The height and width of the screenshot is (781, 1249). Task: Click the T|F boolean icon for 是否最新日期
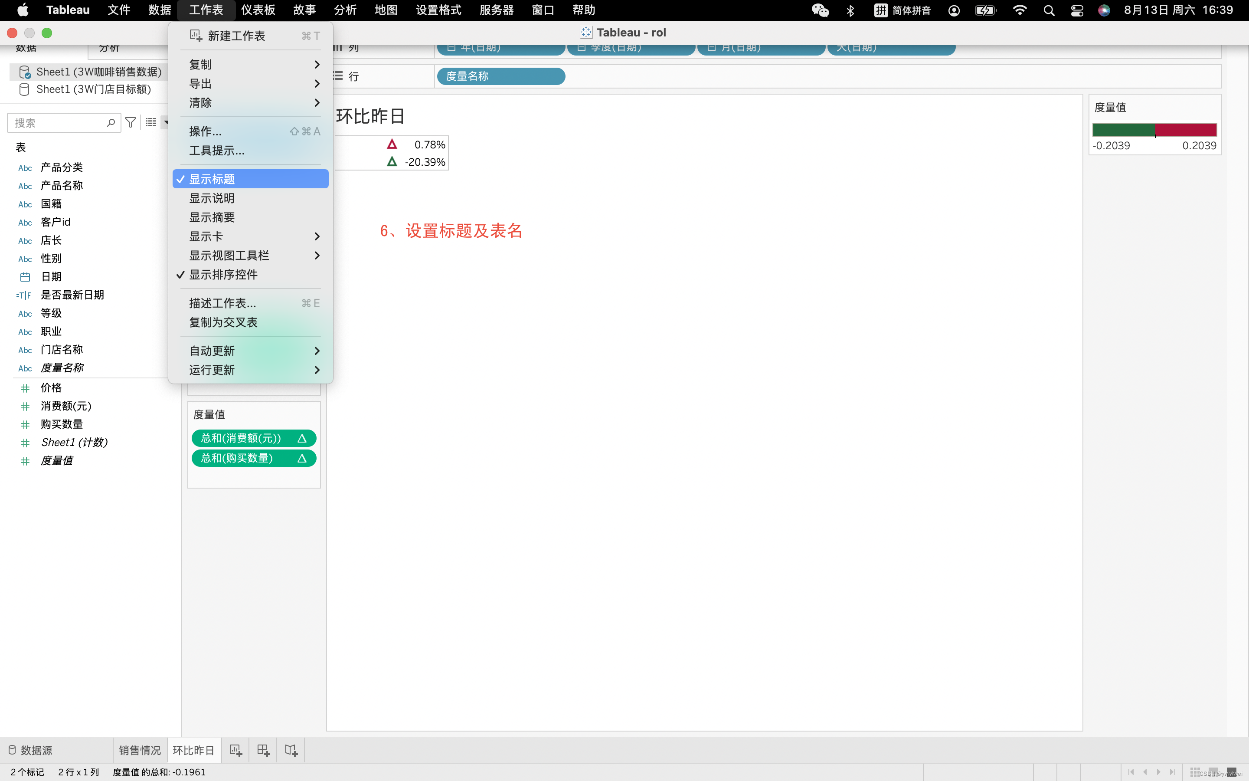24,295
